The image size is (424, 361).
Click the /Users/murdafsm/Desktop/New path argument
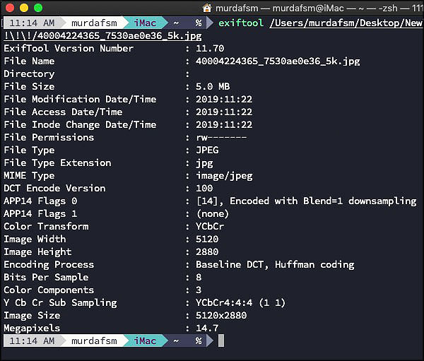point(346,23)
